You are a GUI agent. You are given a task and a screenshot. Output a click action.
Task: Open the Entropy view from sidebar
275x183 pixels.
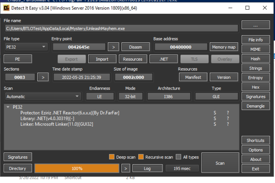[x=256, y=78]
